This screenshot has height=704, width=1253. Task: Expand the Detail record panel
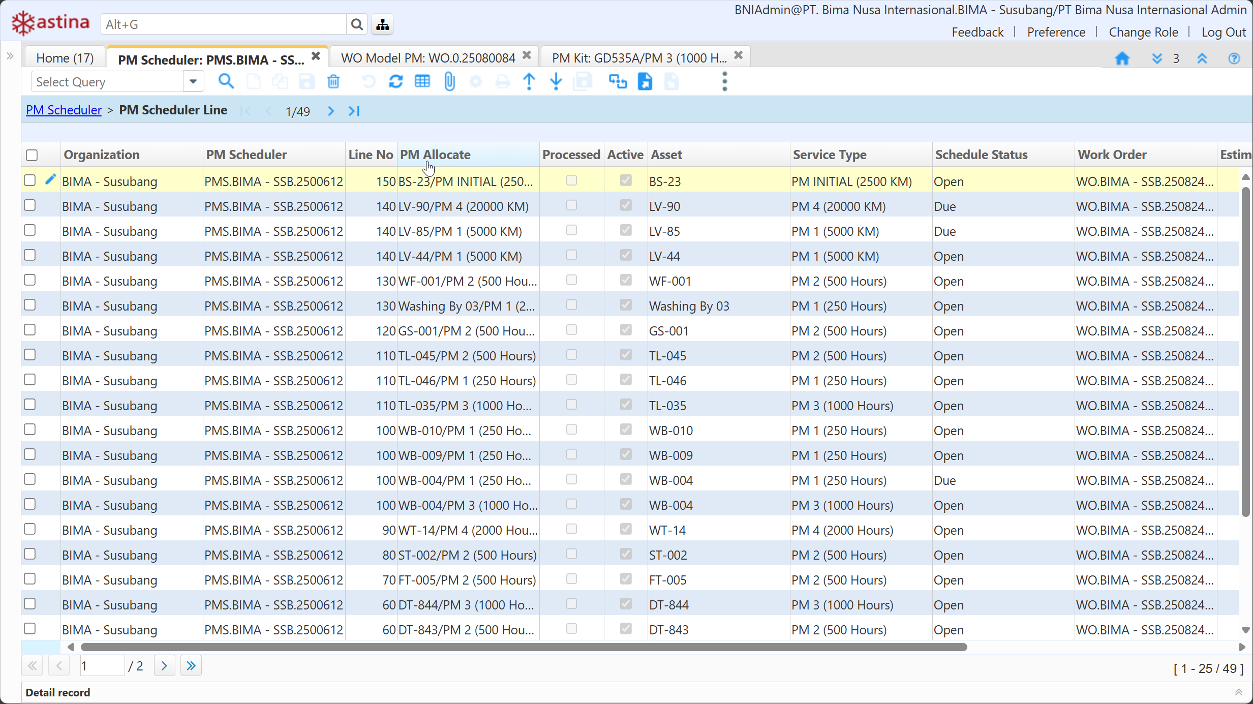tap(1238, 692)
